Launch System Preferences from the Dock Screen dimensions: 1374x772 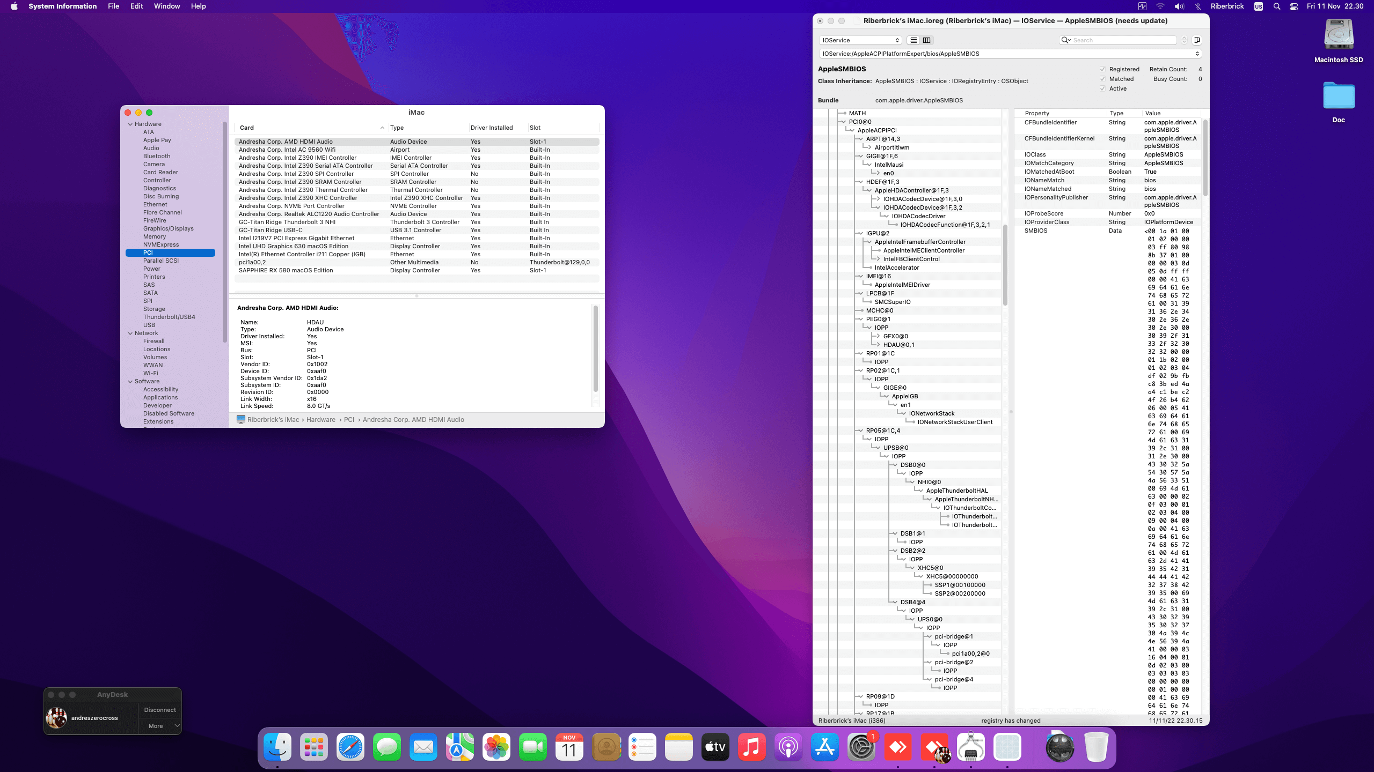(861, 746)
